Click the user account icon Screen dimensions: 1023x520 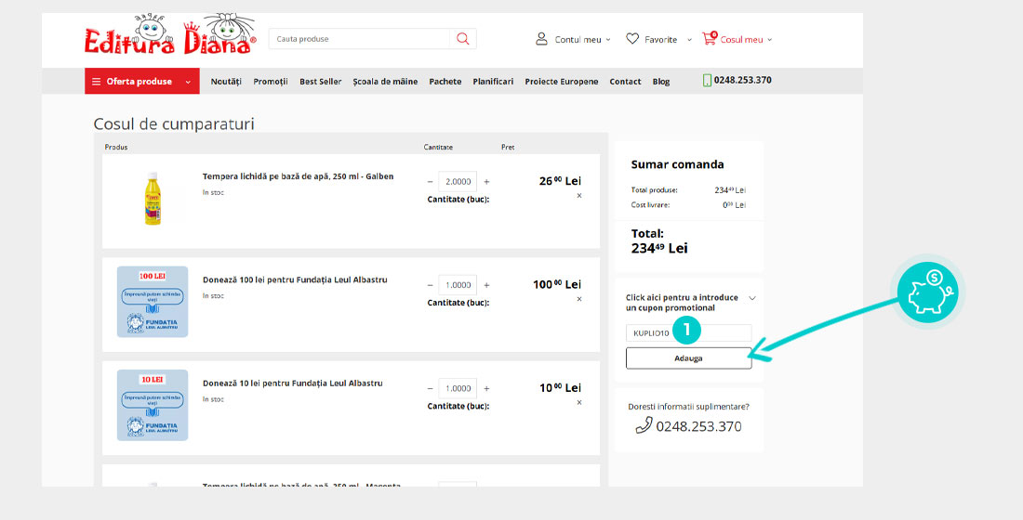coord(541,39)
